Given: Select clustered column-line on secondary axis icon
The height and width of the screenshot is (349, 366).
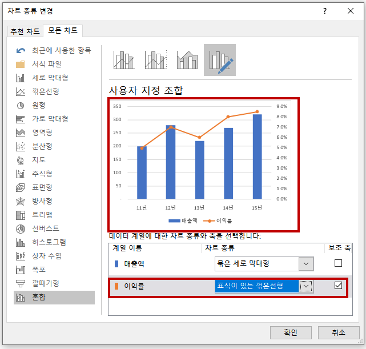Looking at the screenshot, I should click(156, 60).
